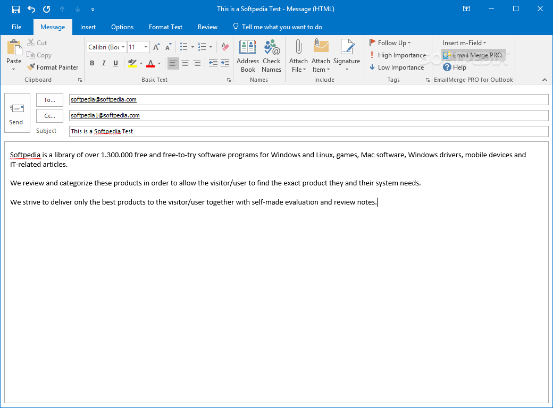This screenshot has height=408, width=553.
Task: Mark the message as High Importance
Action: click(398, 55)
